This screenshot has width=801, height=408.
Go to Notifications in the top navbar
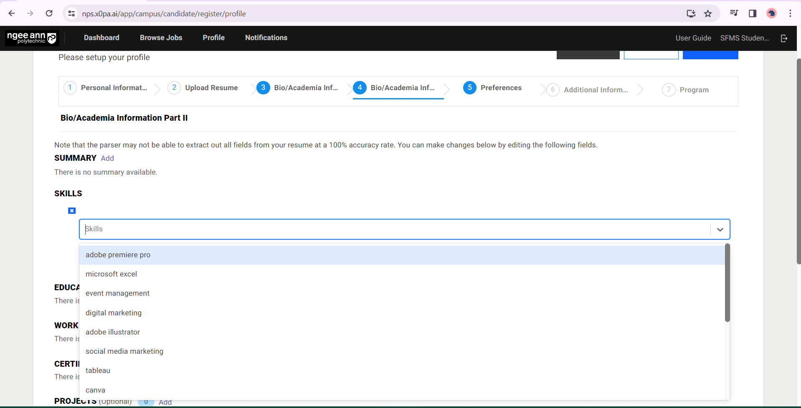tap(266, 38)
